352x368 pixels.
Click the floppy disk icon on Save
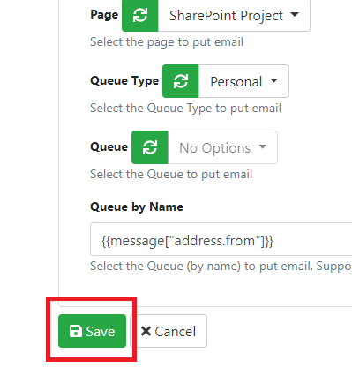tap(76, 331)
